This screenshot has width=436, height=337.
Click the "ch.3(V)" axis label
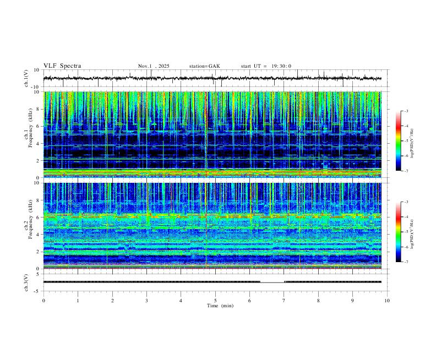26,282
